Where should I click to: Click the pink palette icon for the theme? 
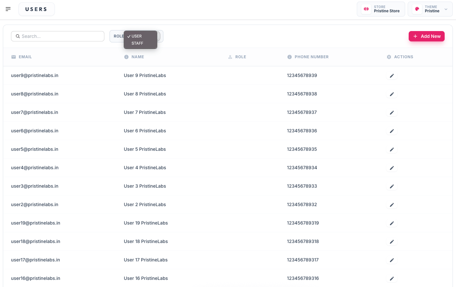(x=416, y=9)
